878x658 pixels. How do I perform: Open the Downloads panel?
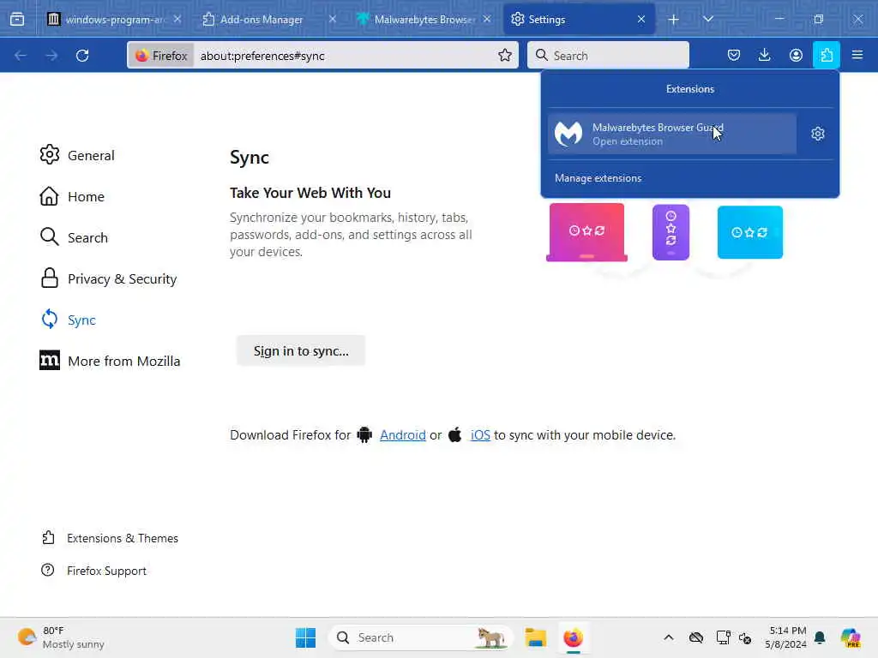(x=764, y=56)
